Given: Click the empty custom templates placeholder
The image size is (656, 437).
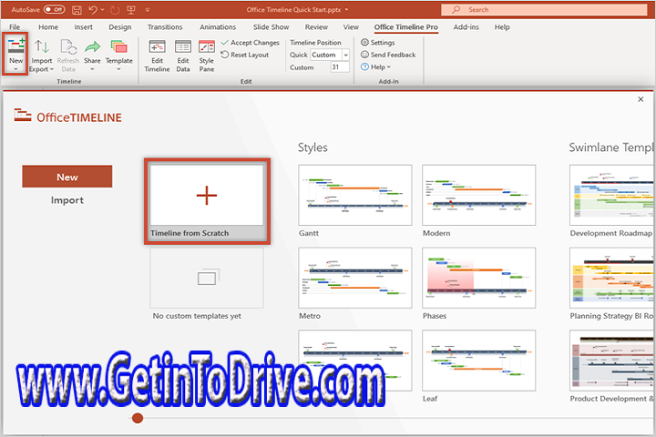Looking at the screenshot, I should [x=207, y=278].
